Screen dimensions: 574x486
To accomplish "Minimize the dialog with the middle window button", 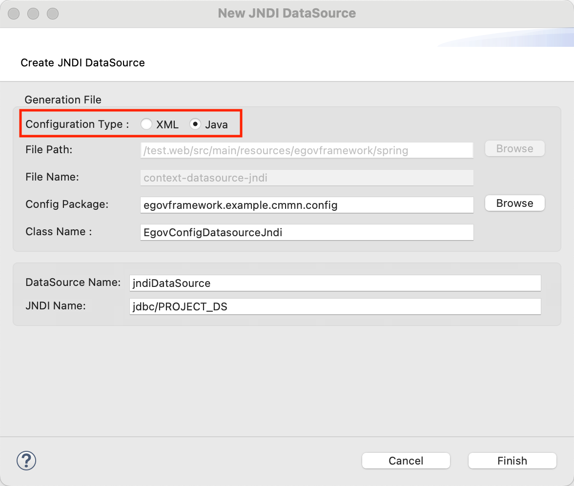I will (33, 14).
